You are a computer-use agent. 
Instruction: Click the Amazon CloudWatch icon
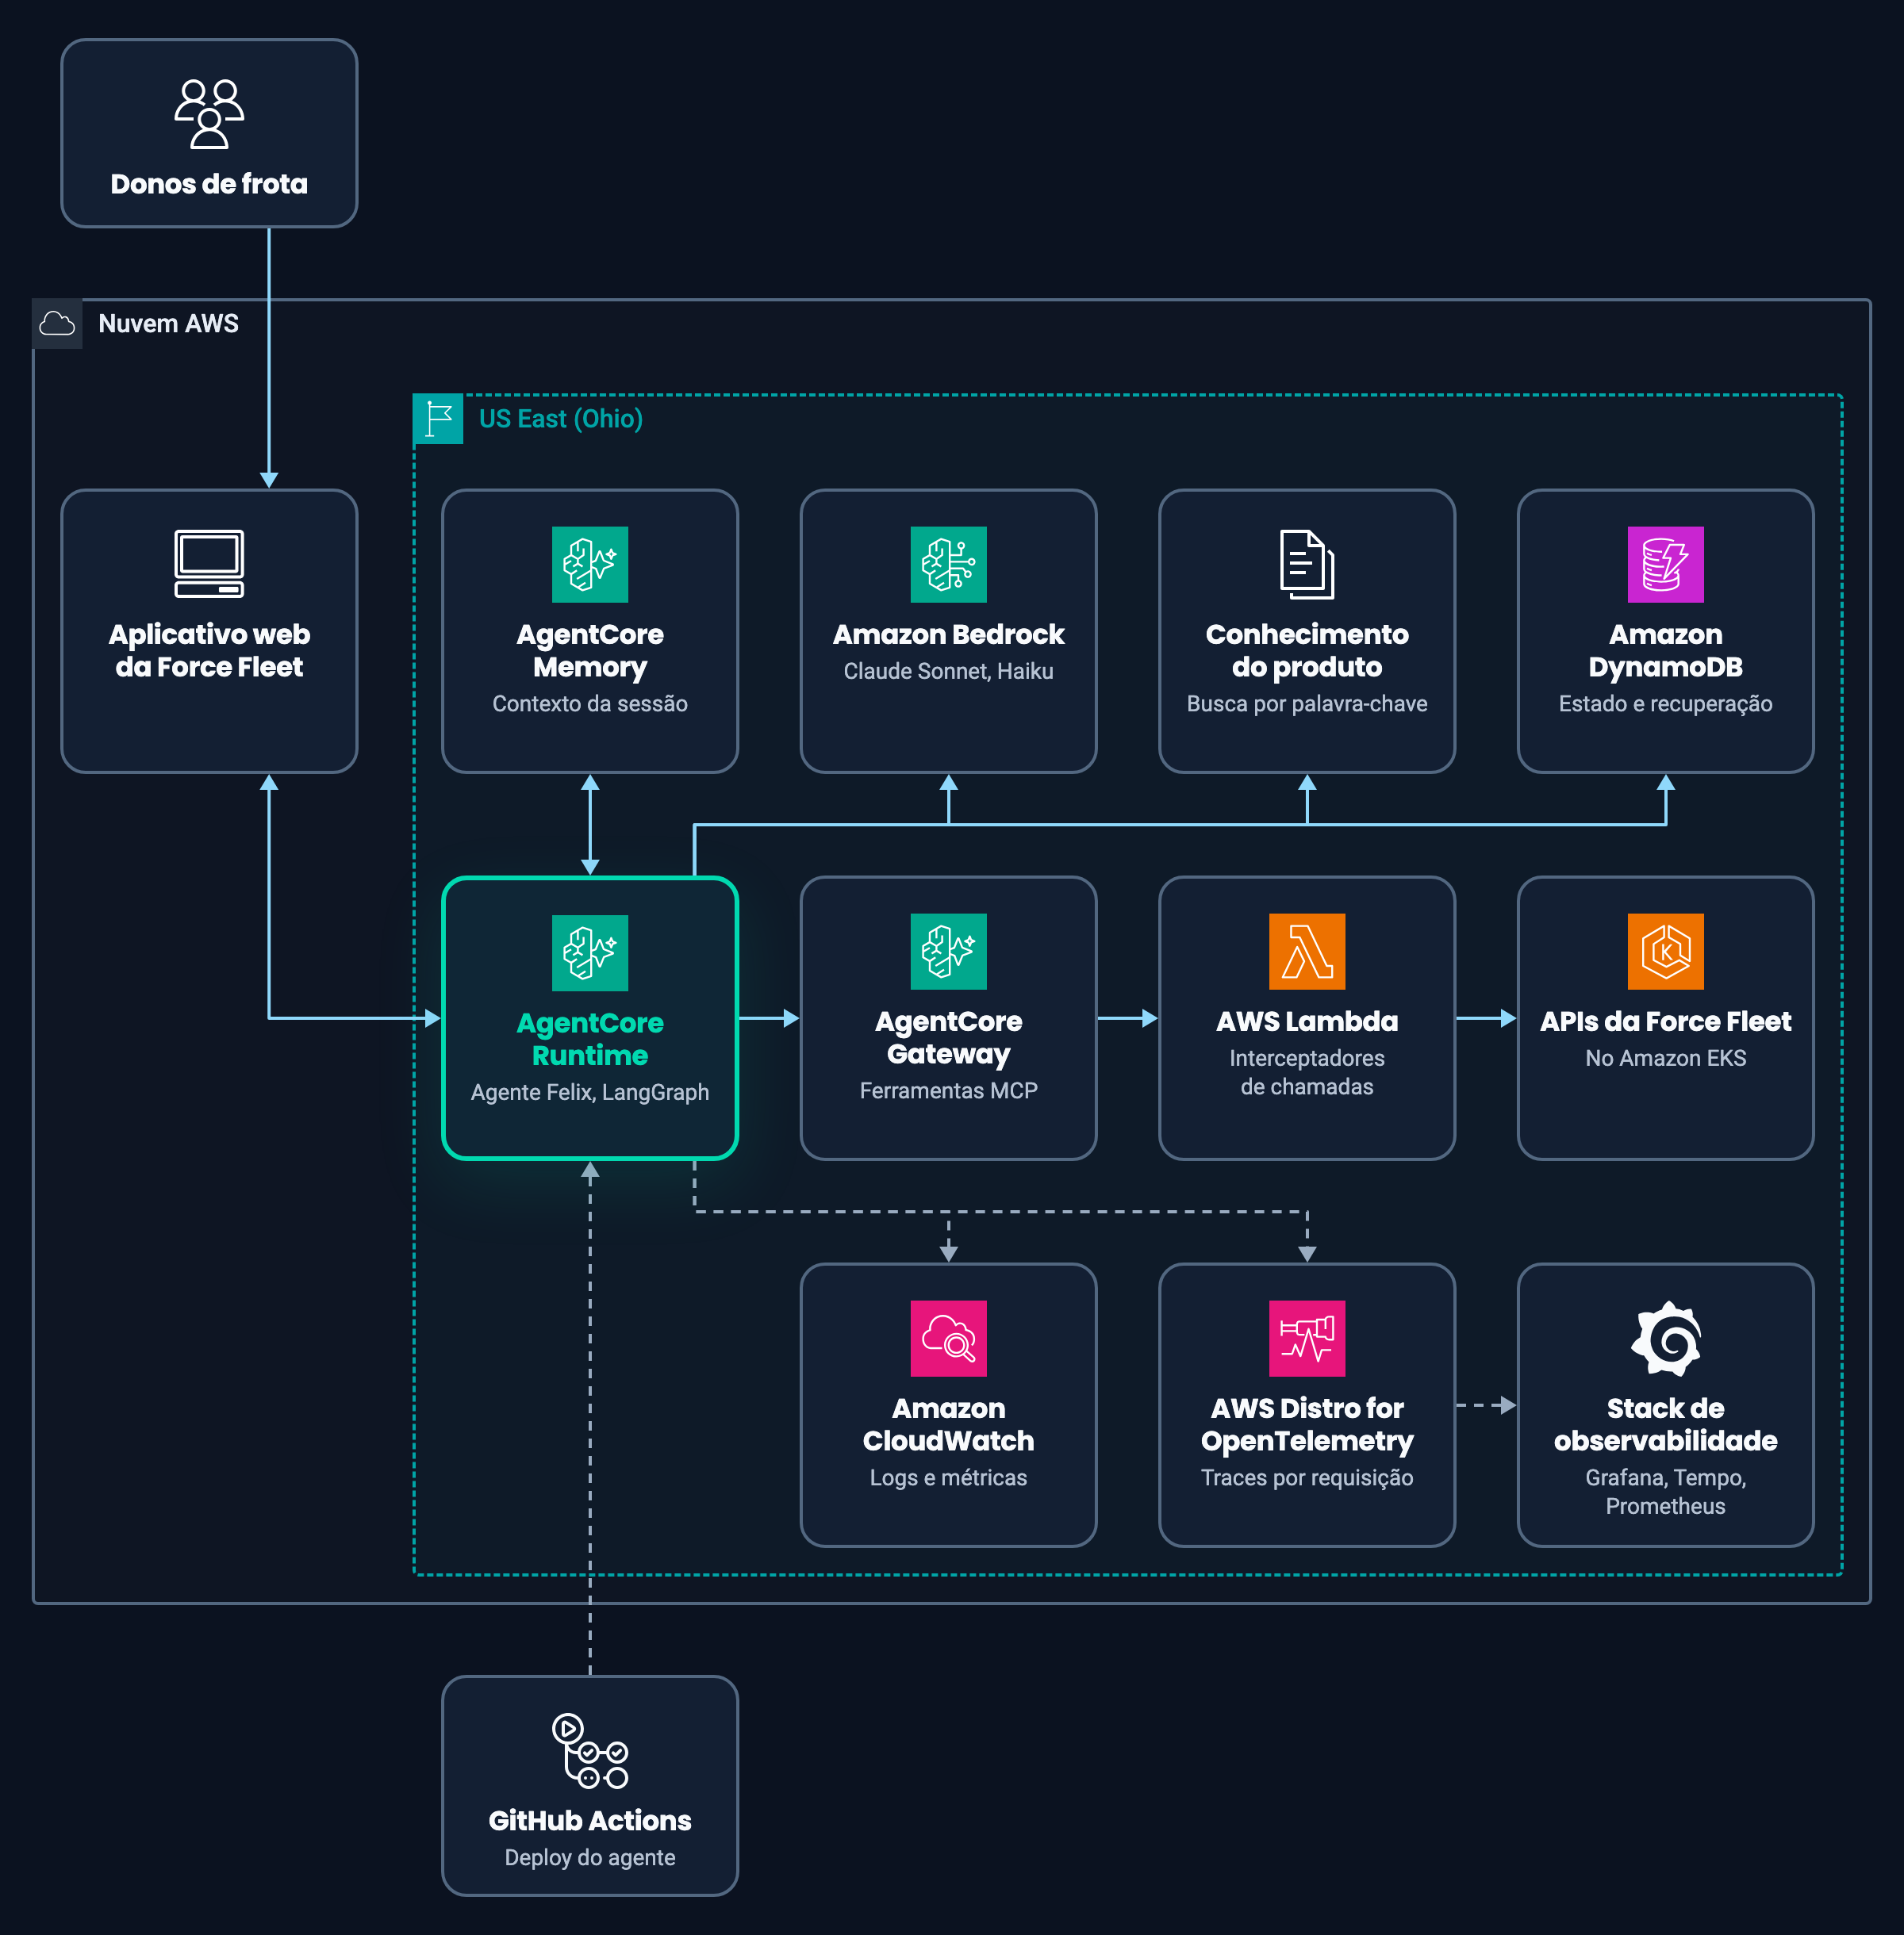[x=948, y=1337]
